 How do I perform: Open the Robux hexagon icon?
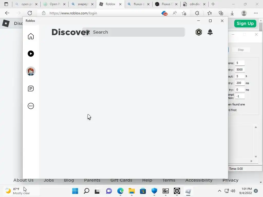click(199, 32)
